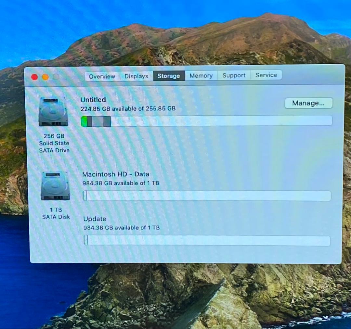Click the Update volume's storage bar
Screen dimensions: 351x329
206,240
